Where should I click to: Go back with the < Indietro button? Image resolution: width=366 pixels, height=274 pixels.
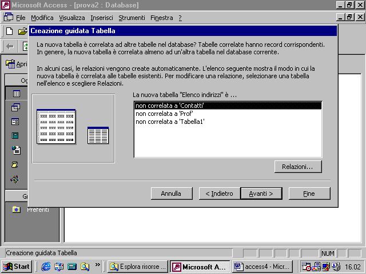coord(220,194)
